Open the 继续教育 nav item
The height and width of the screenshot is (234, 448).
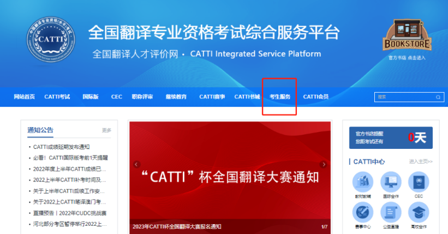176,97
